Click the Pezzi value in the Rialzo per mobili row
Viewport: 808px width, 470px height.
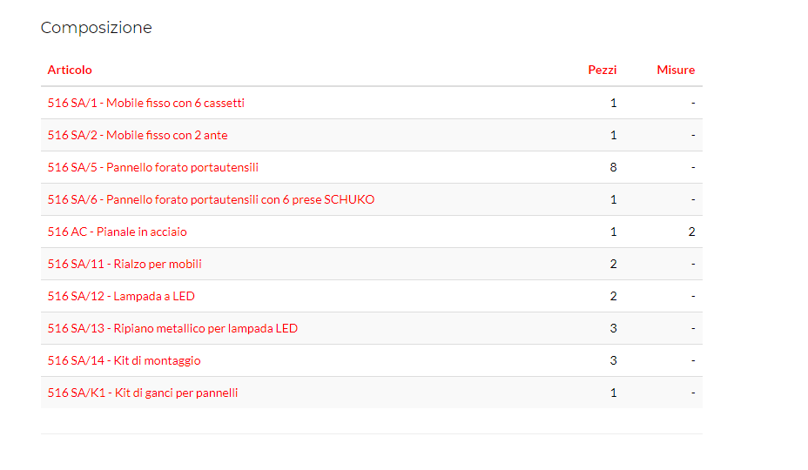(613, 264)
